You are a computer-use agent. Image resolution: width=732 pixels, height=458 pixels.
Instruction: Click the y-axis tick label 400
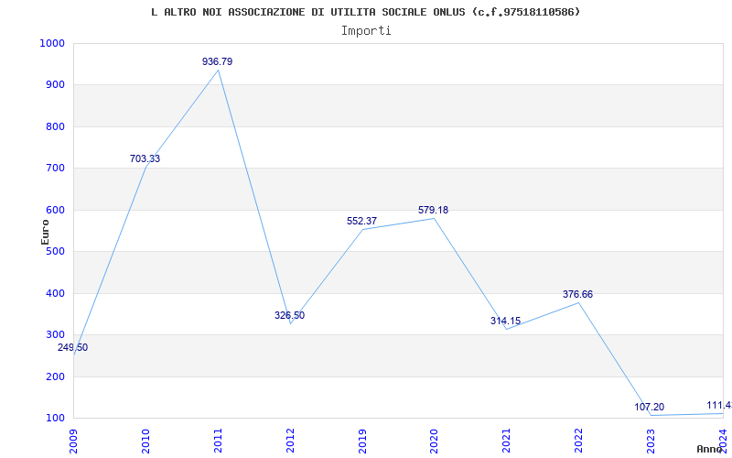tap(55, 293)
